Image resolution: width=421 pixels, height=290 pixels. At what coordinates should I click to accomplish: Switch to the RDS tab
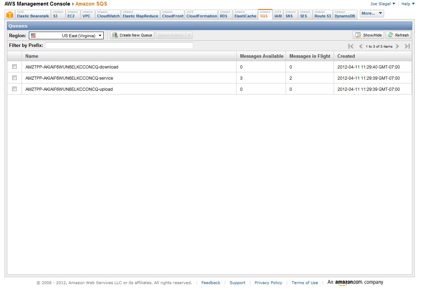pos(225,15)
